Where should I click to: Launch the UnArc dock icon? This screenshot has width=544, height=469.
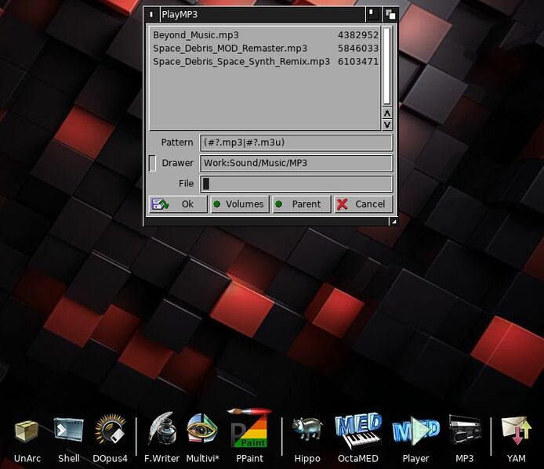coord(27,432)
